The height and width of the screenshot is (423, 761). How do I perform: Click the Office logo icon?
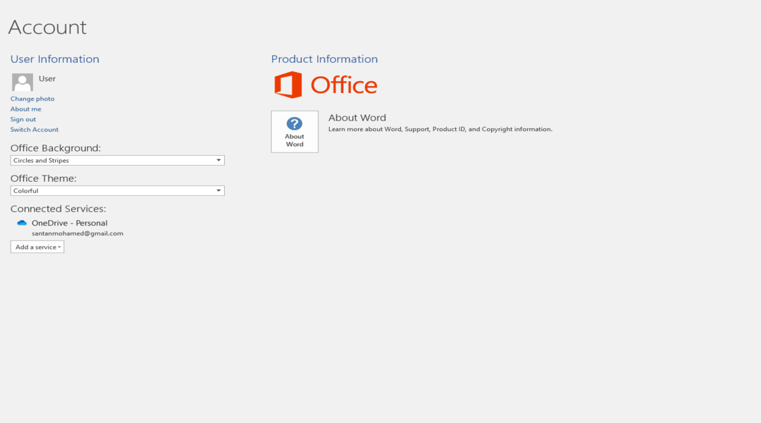pyautogui.click(x=287, y=85)
